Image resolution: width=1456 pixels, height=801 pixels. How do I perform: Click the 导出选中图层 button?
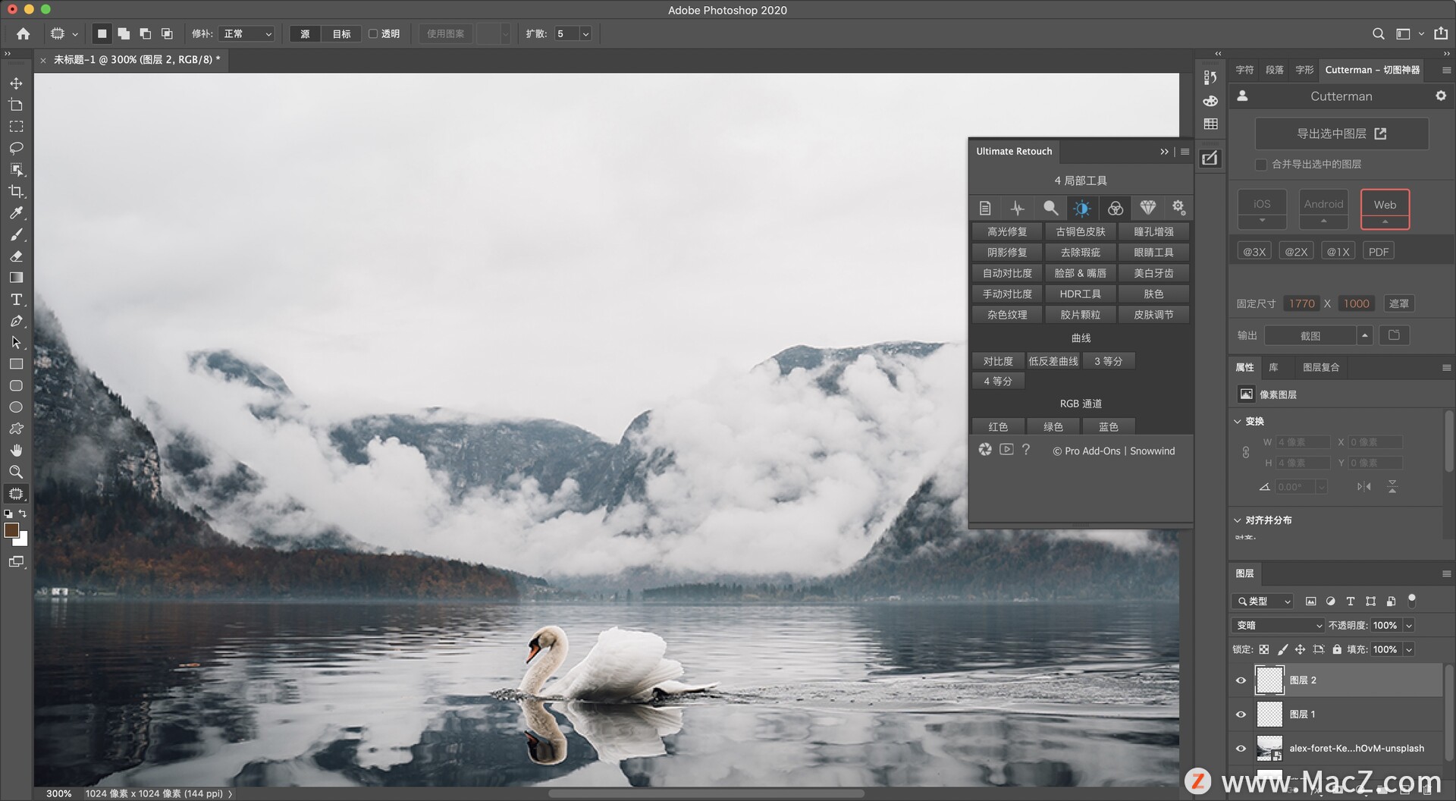[1341, 133]
